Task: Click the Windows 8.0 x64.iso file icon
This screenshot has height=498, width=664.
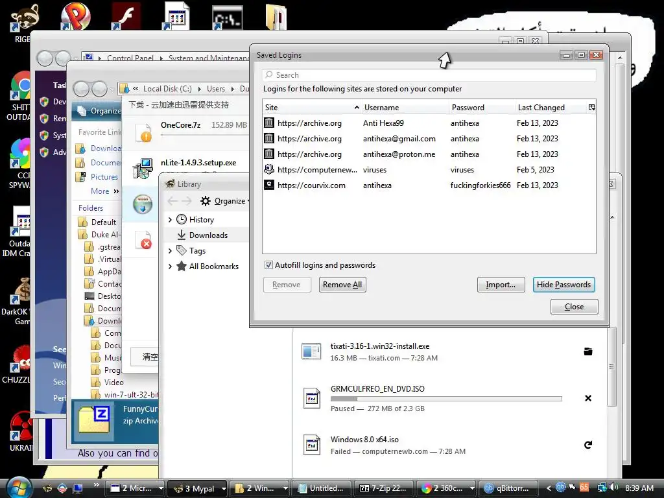Action: point(312,445)
